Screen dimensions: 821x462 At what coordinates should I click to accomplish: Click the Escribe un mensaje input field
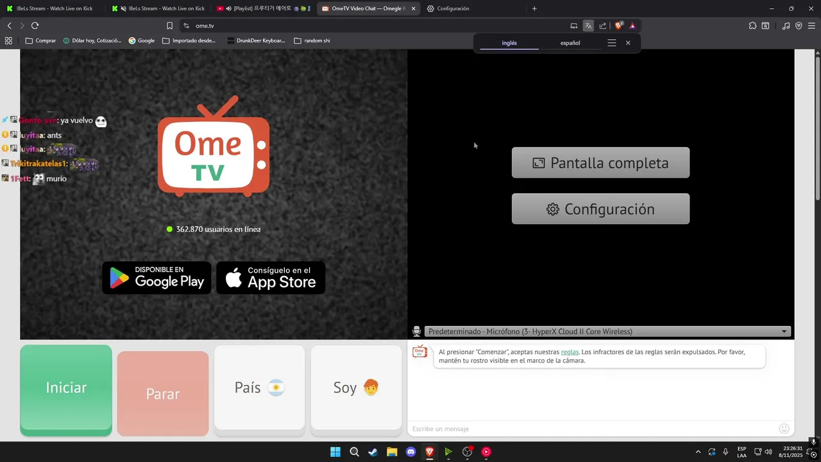click(591, 429)
